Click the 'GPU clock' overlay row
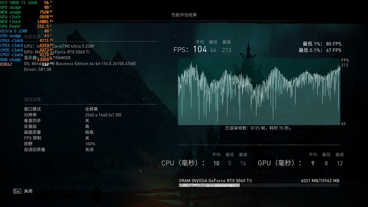The height and width of the screenshot is (207, 368). tap(27, 17)
